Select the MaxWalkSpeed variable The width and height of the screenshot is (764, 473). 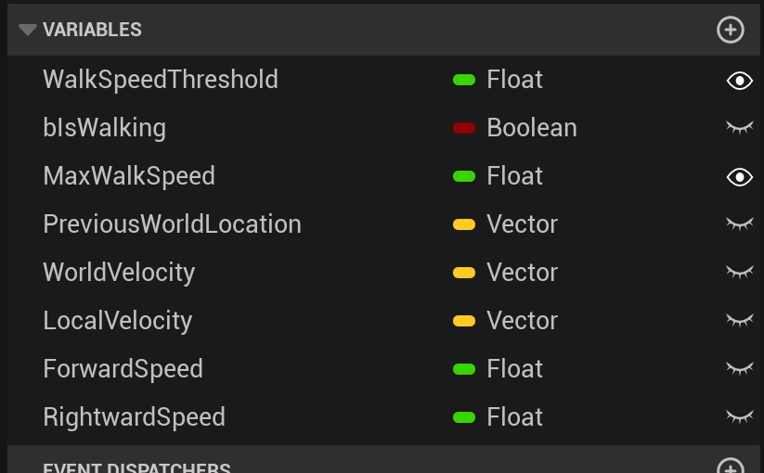click(x=129, y=176)
